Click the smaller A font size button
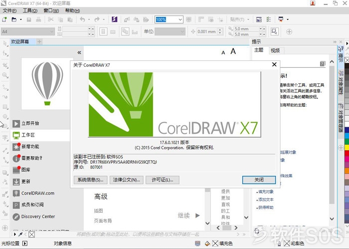Viewport: 349px width, 249px height. (x=223, y=52)
